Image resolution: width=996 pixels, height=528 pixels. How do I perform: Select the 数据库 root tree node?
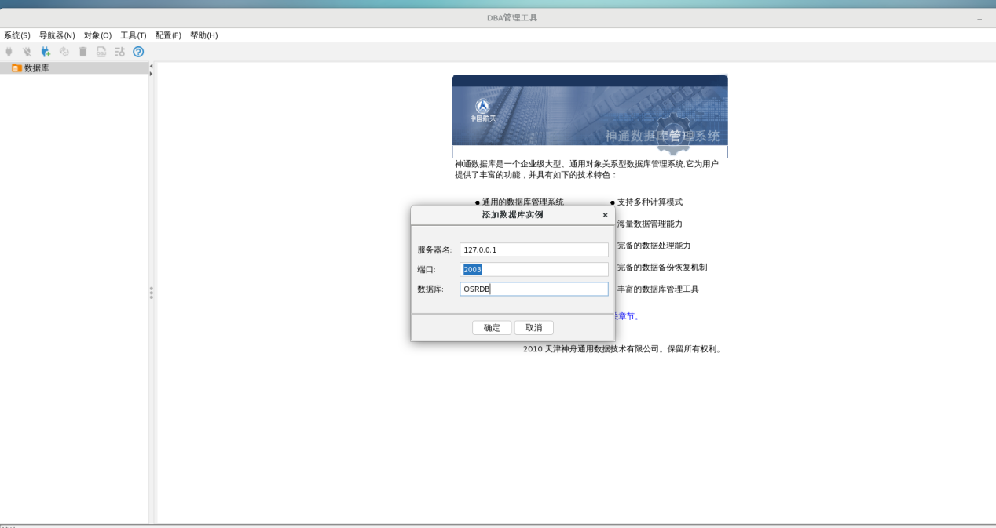point(36,68)
